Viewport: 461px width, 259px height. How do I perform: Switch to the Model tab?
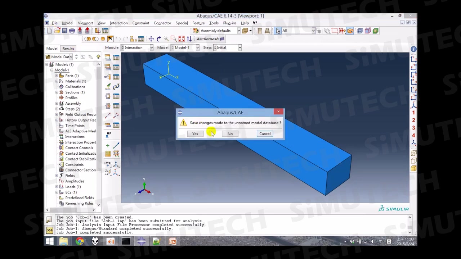(52, 48)
